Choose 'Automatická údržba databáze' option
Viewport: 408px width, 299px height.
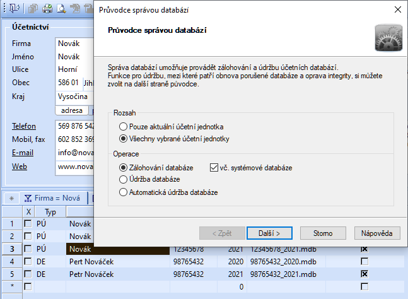[x=123, y=192]
